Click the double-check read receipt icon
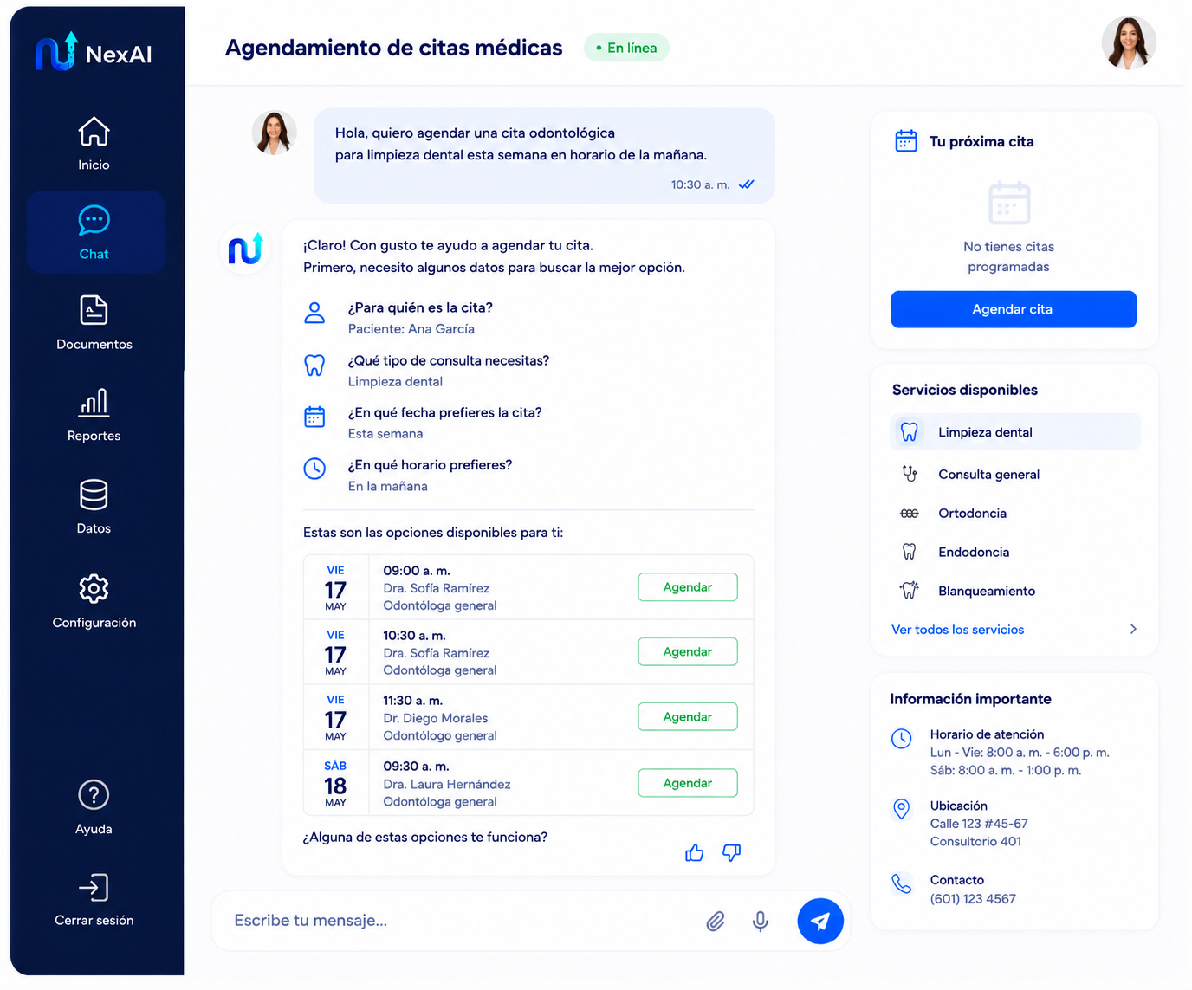The height and width of the screenshot is (990, 1192). point(747,184)
